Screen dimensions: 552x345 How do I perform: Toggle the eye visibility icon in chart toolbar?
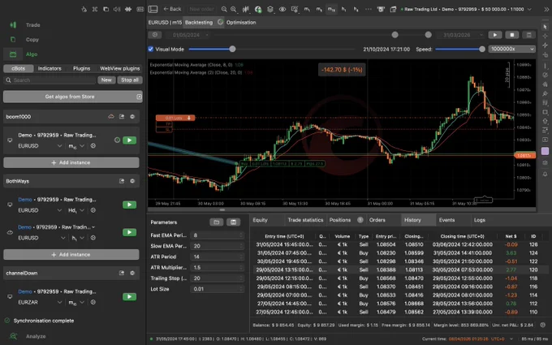[x=282, y=9]
